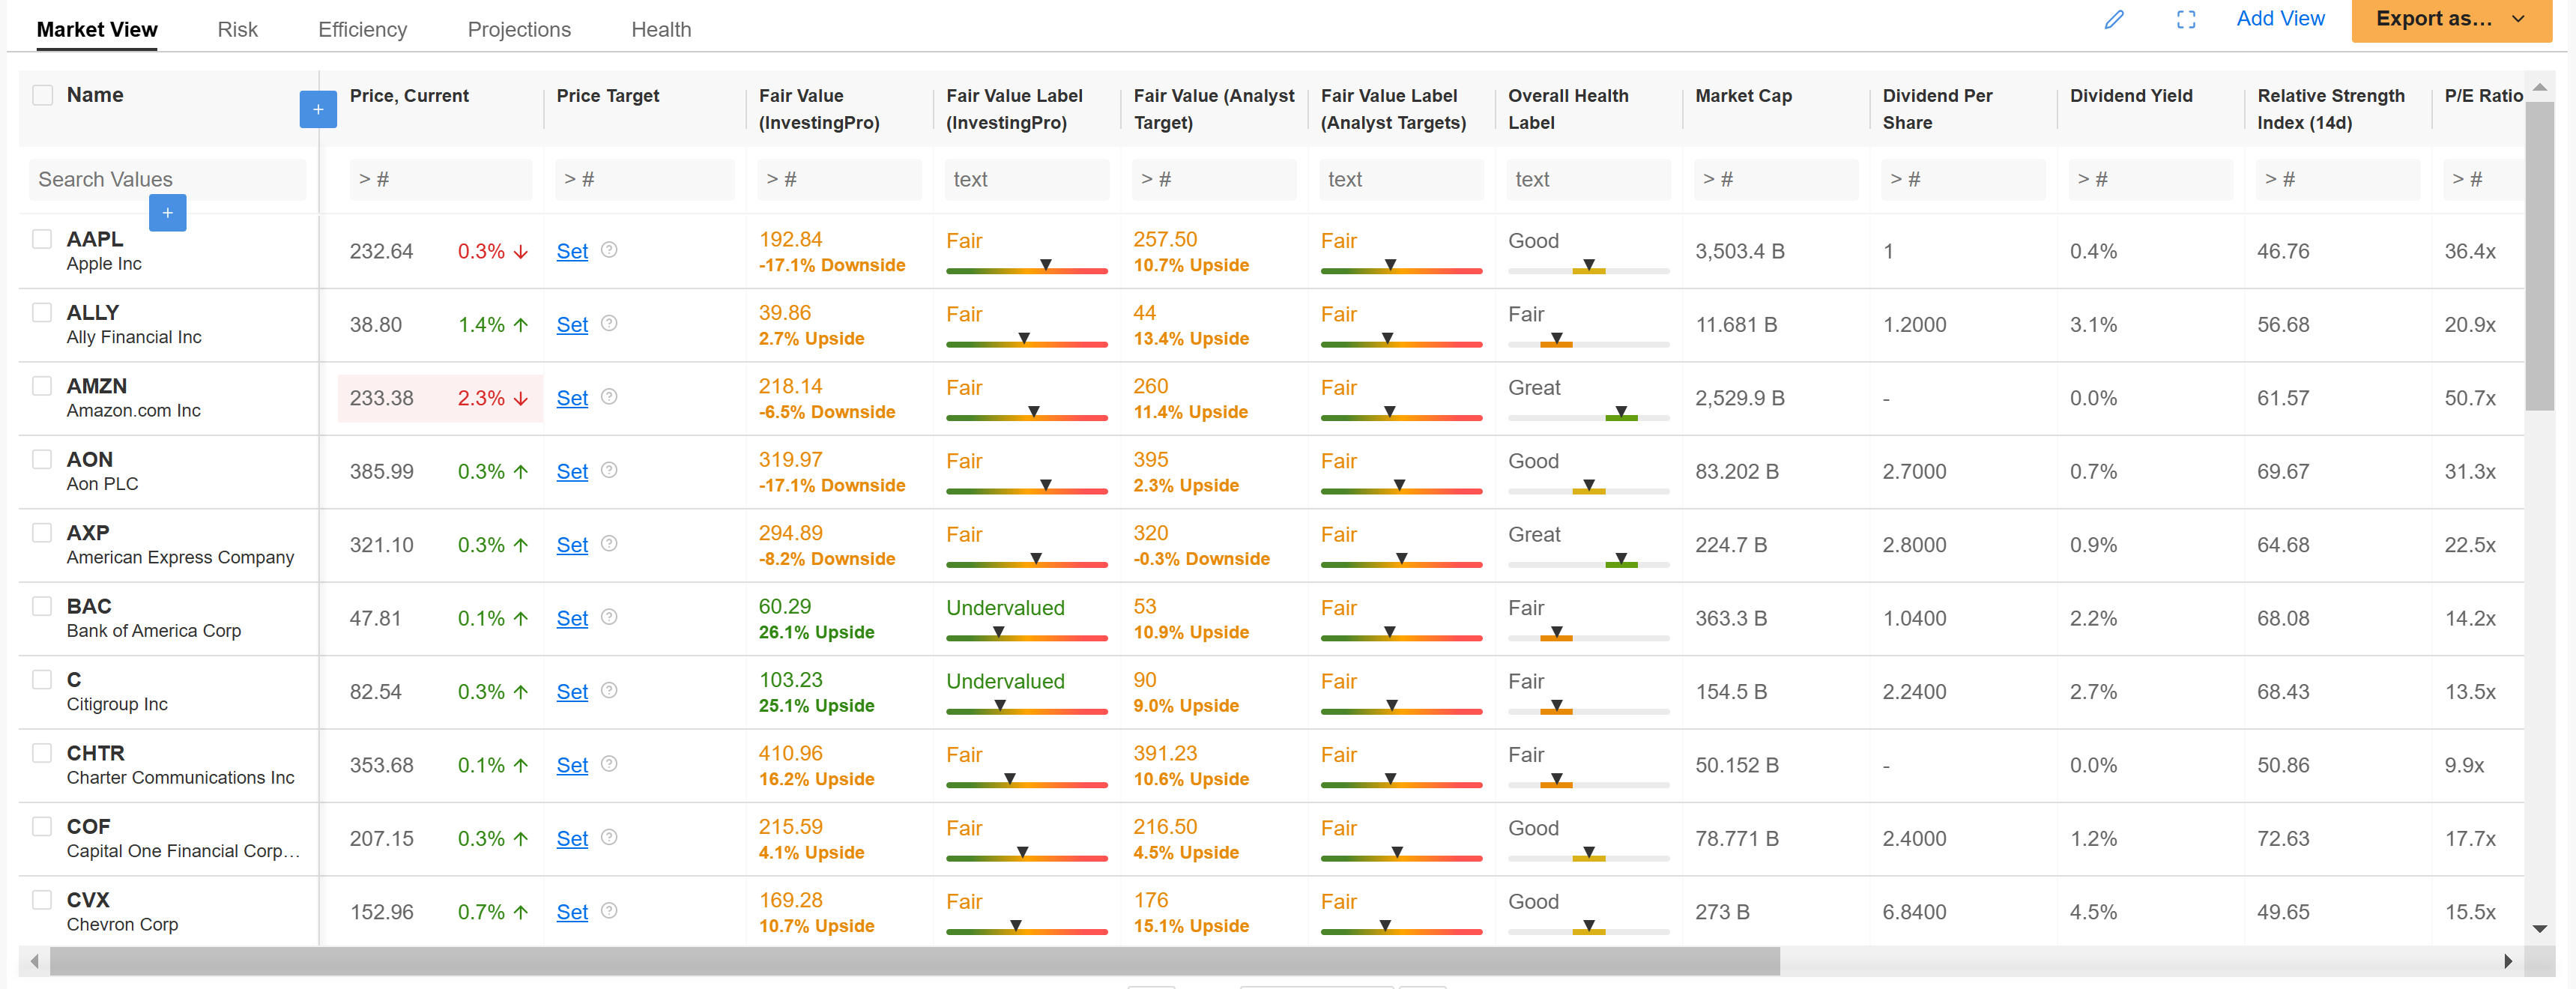Click the red down arrow in AMZN price change
2576x989 pixels.
521,399
